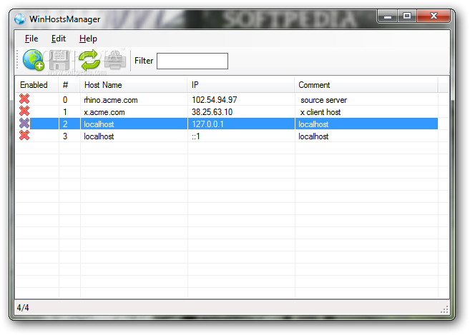The height and width of the screenshot is (335, 470).
Task: Maximize the WinHostsManager window
Action: coord(407,16)
